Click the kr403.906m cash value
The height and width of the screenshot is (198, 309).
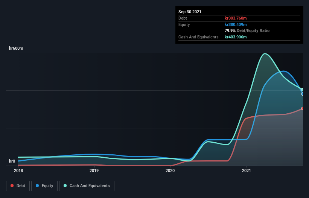(236, 37)
